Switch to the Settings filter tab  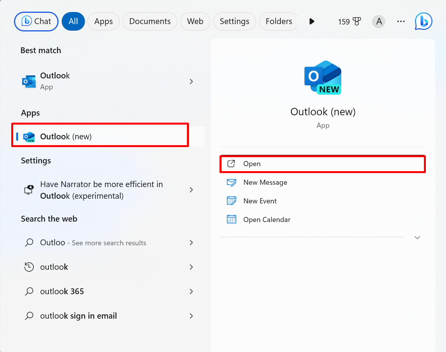click(x=234, y=21)
